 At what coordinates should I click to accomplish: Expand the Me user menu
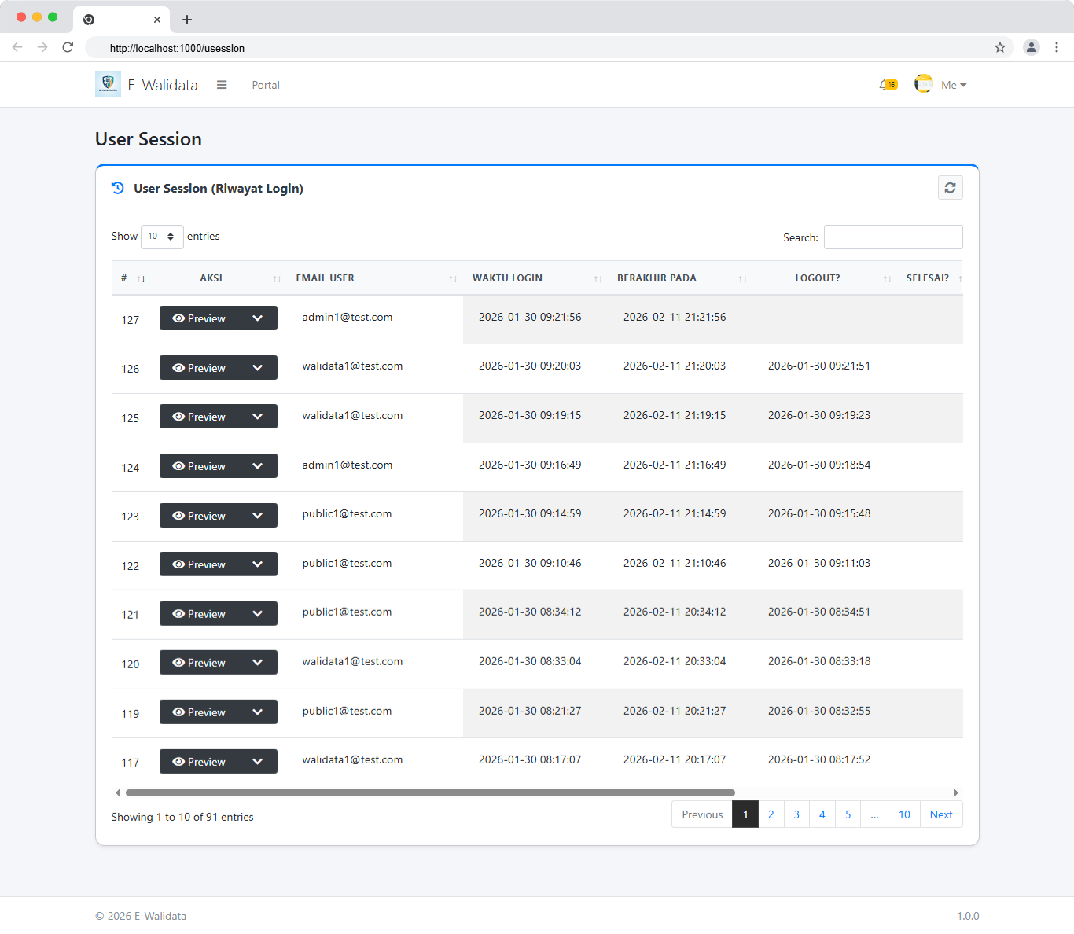[953, 85]
